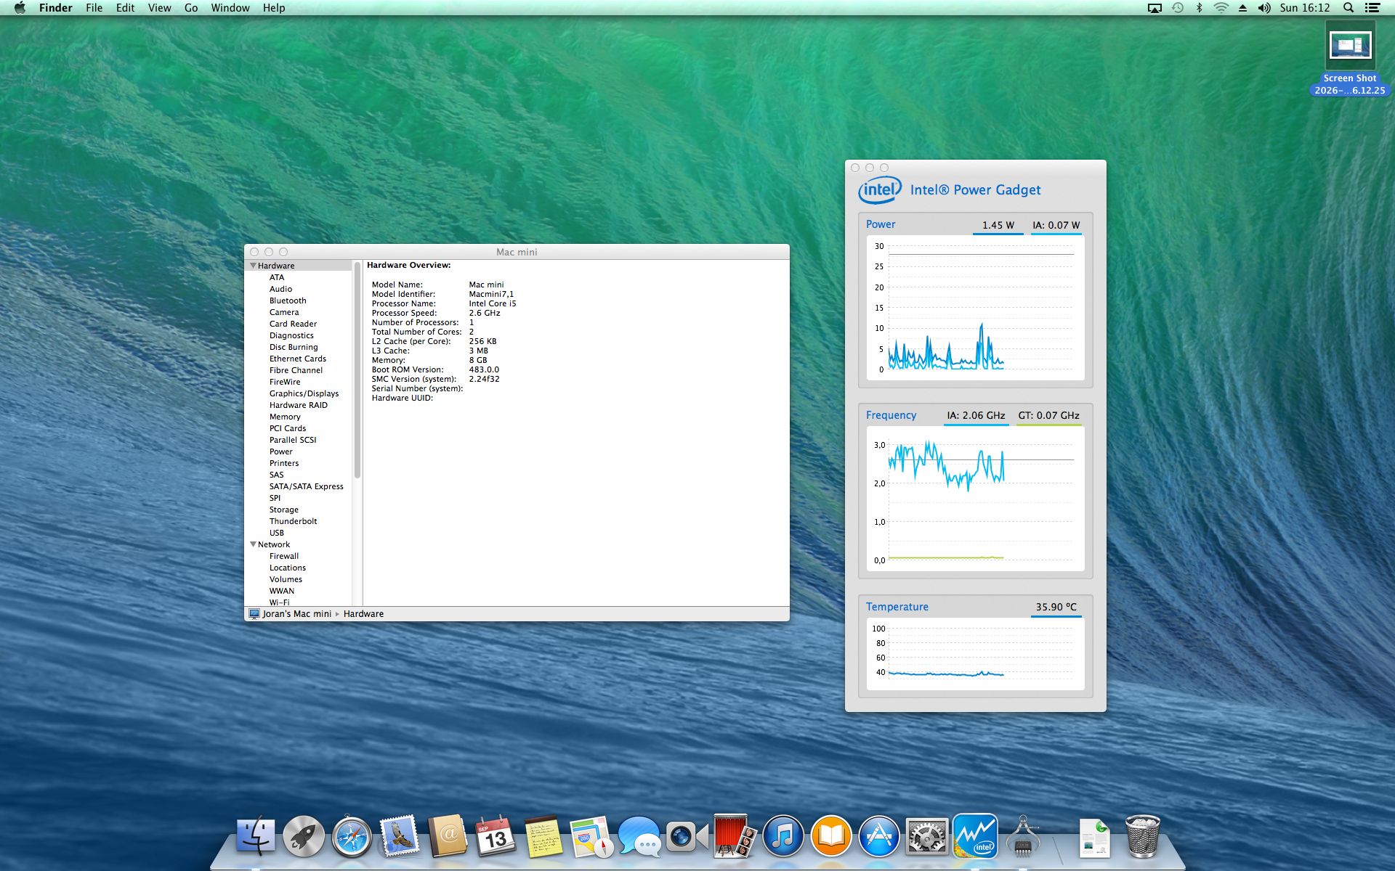
Task: Open Maps icon in dock
Action: 591,836
